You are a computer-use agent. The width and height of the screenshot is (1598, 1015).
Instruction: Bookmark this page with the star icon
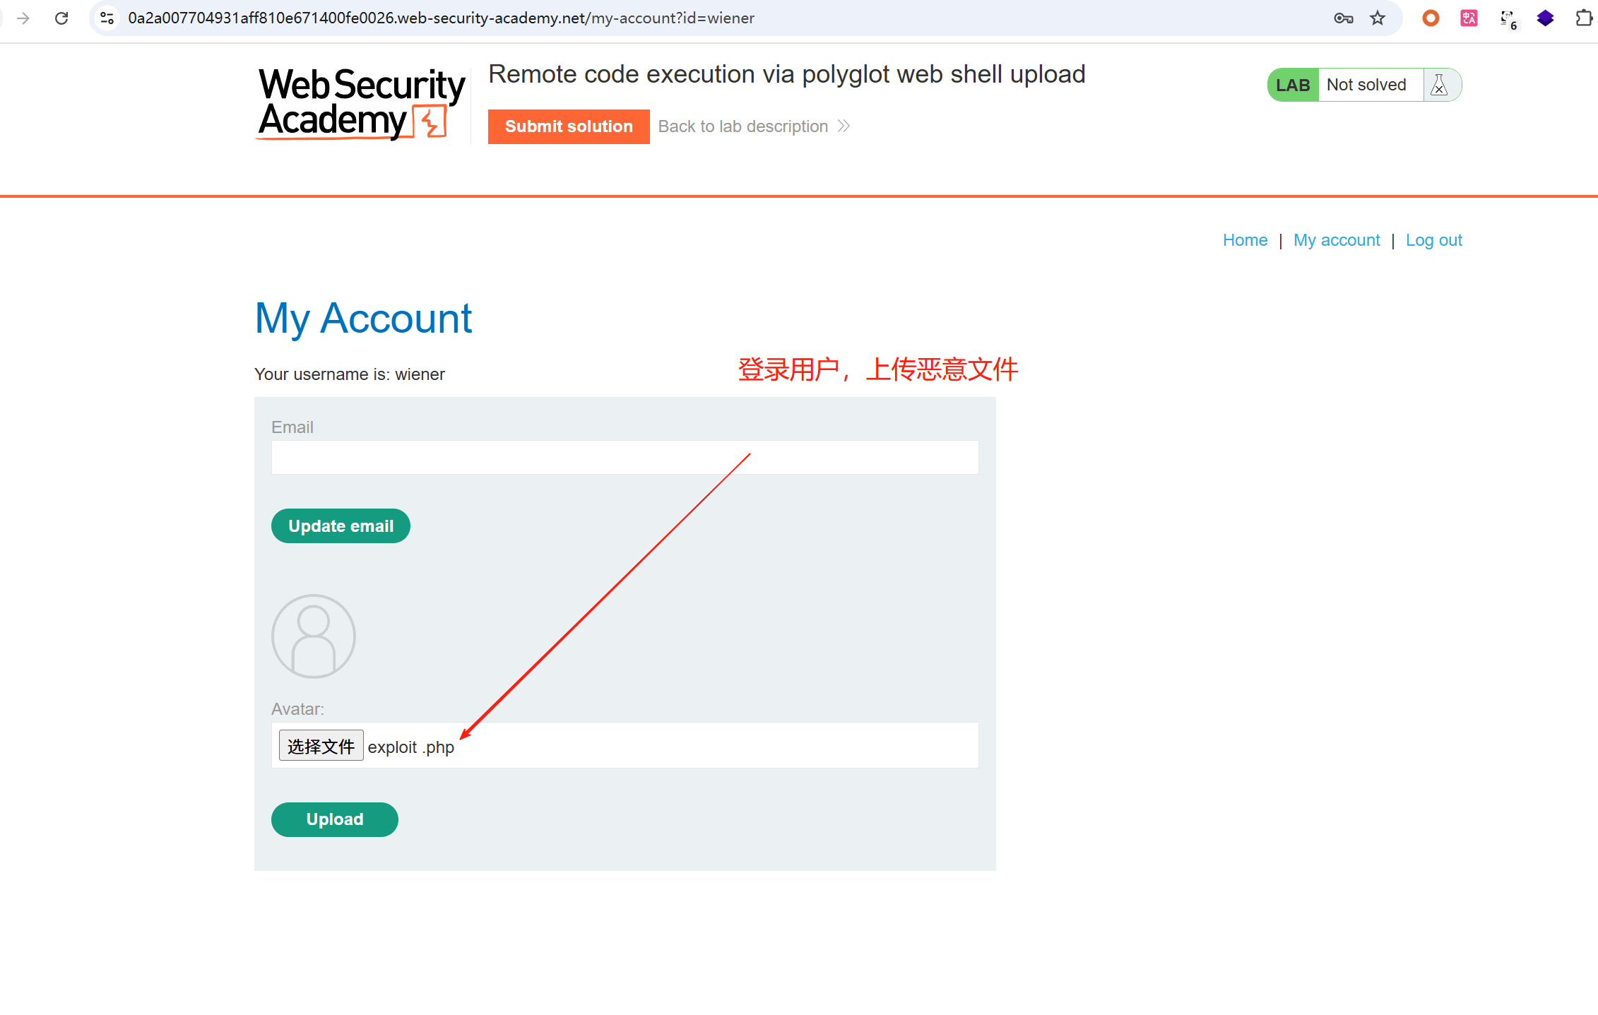pos(1378,18)
